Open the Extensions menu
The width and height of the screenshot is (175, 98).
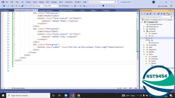point(69,2)
